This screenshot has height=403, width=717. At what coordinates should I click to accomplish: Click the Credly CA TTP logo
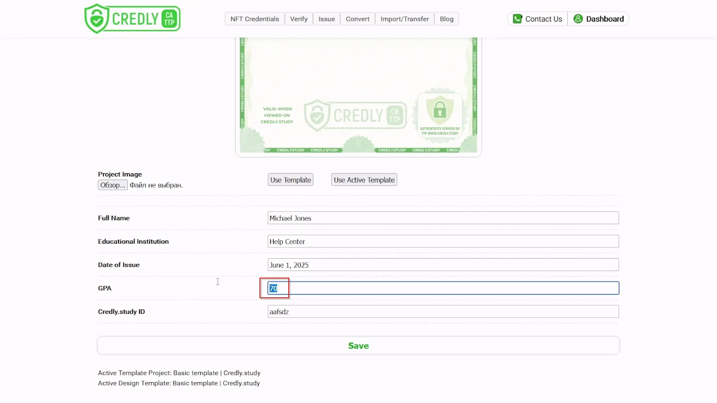coord(133,19)
